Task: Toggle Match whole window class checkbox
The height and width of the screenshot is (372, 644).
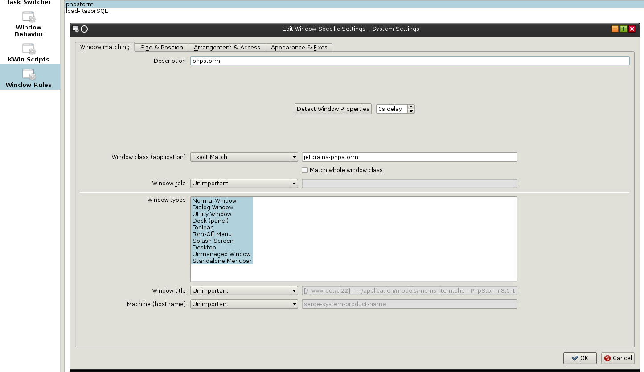Action: click(x=305, y=170)
